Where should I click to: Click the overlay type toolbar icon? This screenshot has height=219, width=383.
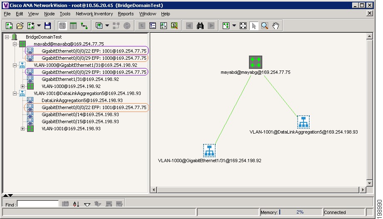(99, 26)
